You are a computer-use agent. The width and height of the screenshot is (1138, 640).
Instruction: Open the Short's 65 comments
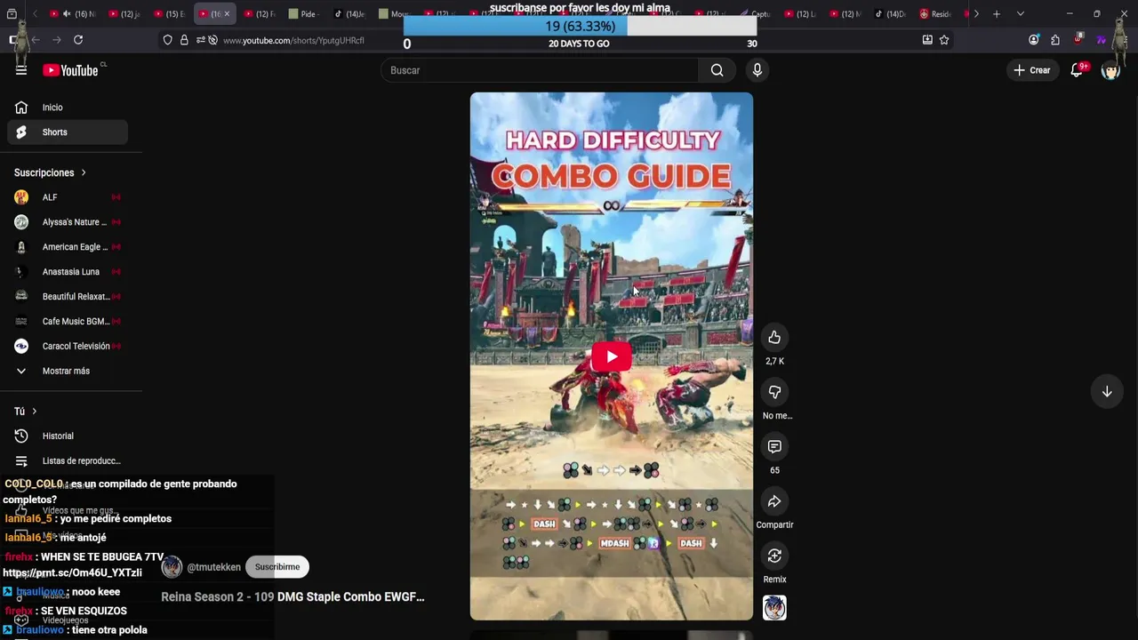pyautogui.click(x=774, y=446)
